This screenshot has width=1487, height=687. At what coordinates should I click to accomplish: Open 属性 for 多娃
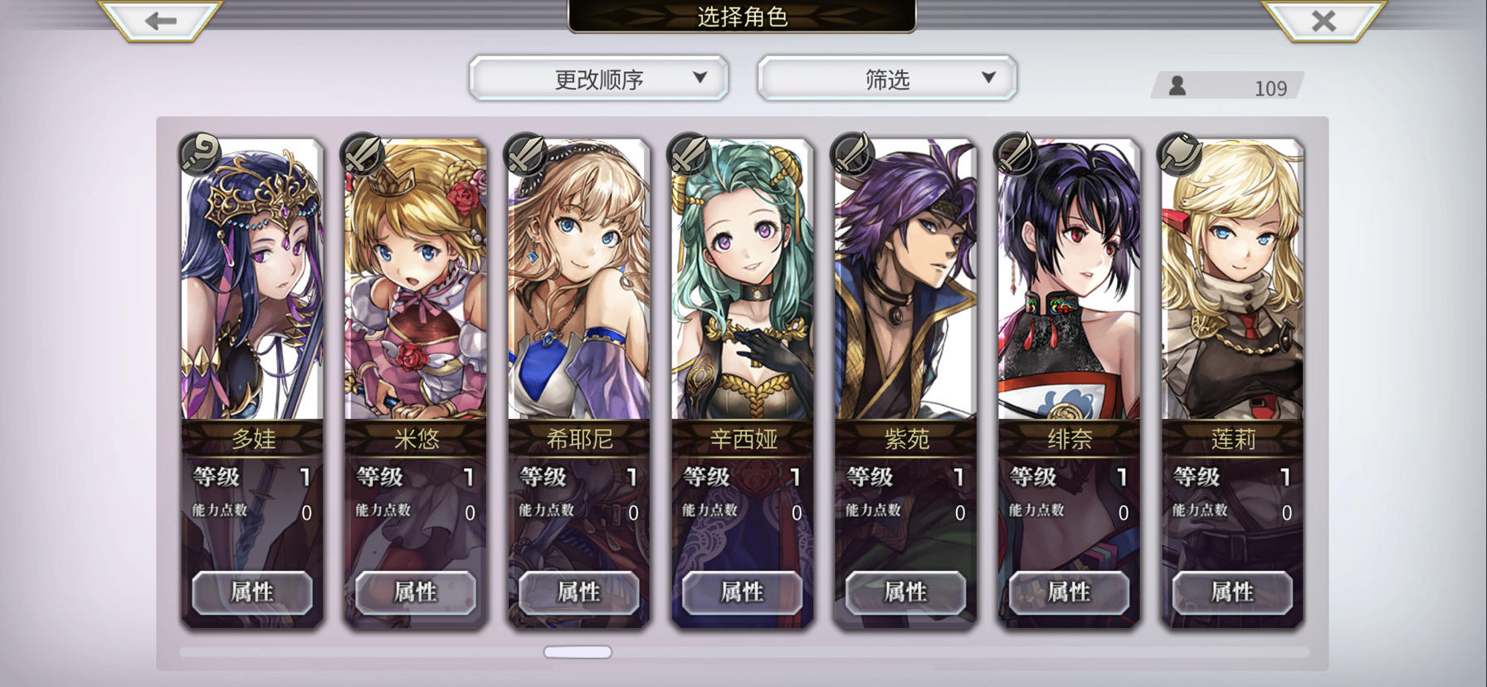(x=252, y=592)
